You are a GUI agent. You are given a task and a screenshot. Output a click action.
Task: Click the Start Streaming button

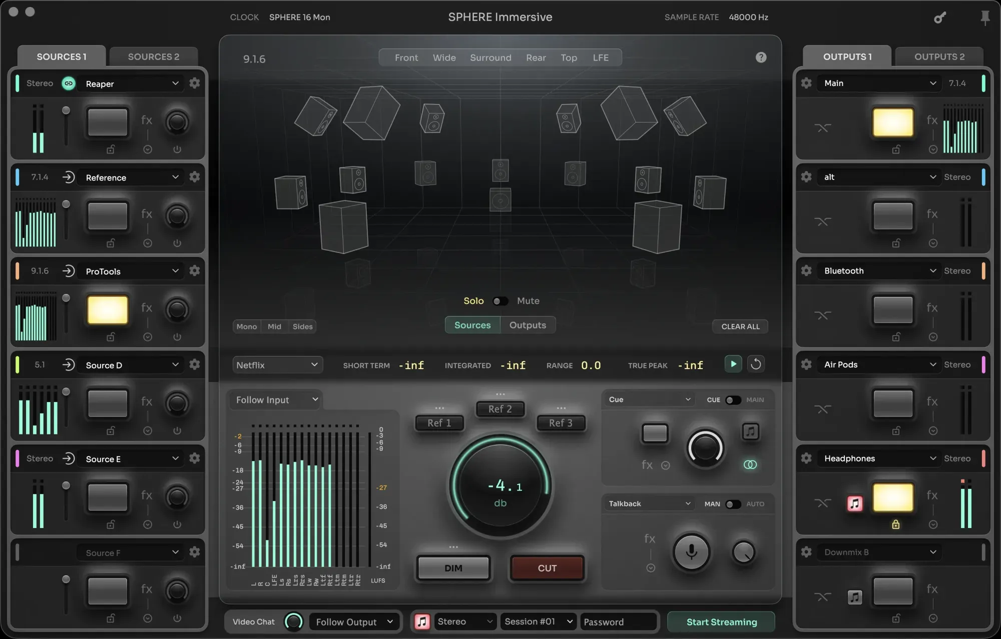(x=721, y=621)
